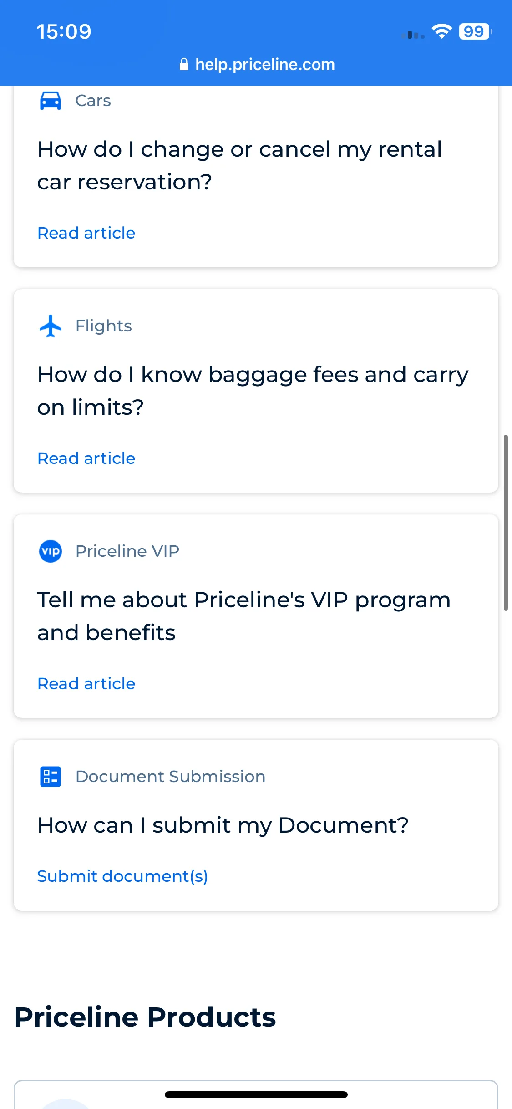Tap the Cars category car icon

51,101
